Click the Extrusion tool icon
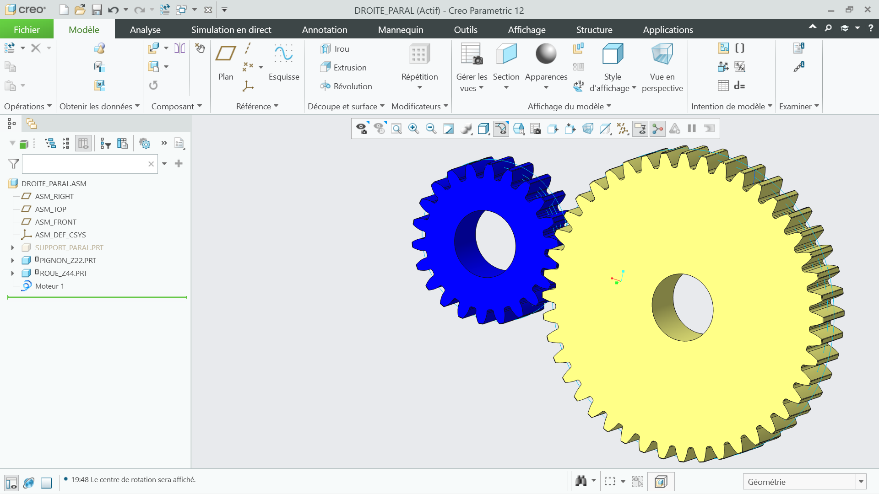Screen dimensions: 879x494 (x=326, y=67)
